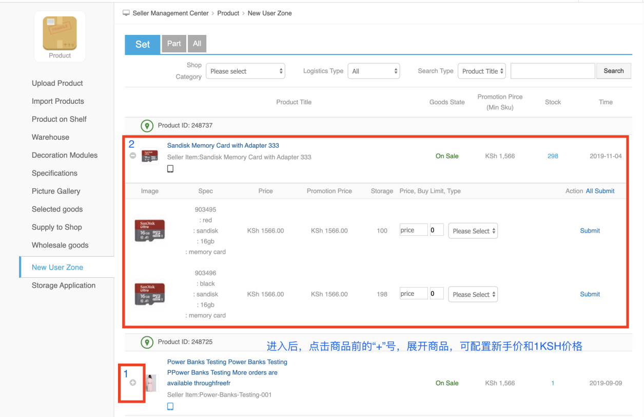Collapse the Sandisk Memory Card product row
644x417 pixels.
tap(133, 156)
